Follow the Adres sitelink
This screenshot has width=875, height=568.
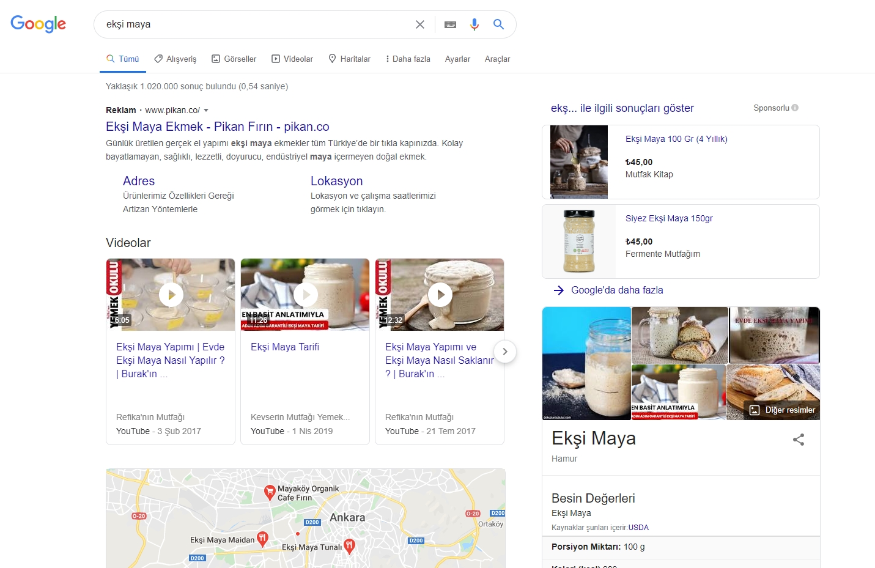[139, 181]
